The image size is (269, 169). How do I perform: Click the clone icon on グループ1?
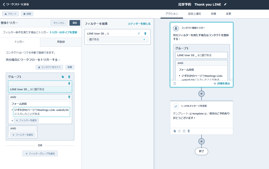click(x=63, y=77)
